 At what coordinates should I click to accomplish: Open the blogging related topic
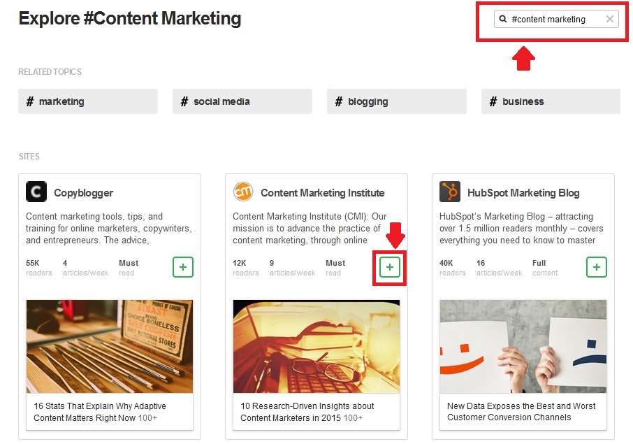tap(396, 101)
